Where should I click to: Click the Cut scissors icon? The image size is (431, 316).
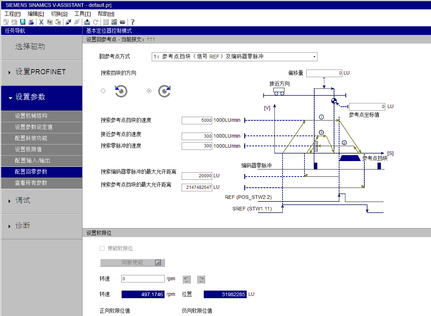click(41, 22)
